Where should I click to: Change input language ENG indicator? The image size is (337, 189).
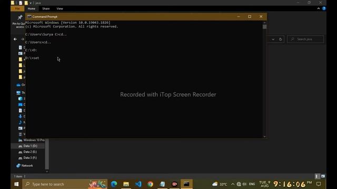[252, 184]
